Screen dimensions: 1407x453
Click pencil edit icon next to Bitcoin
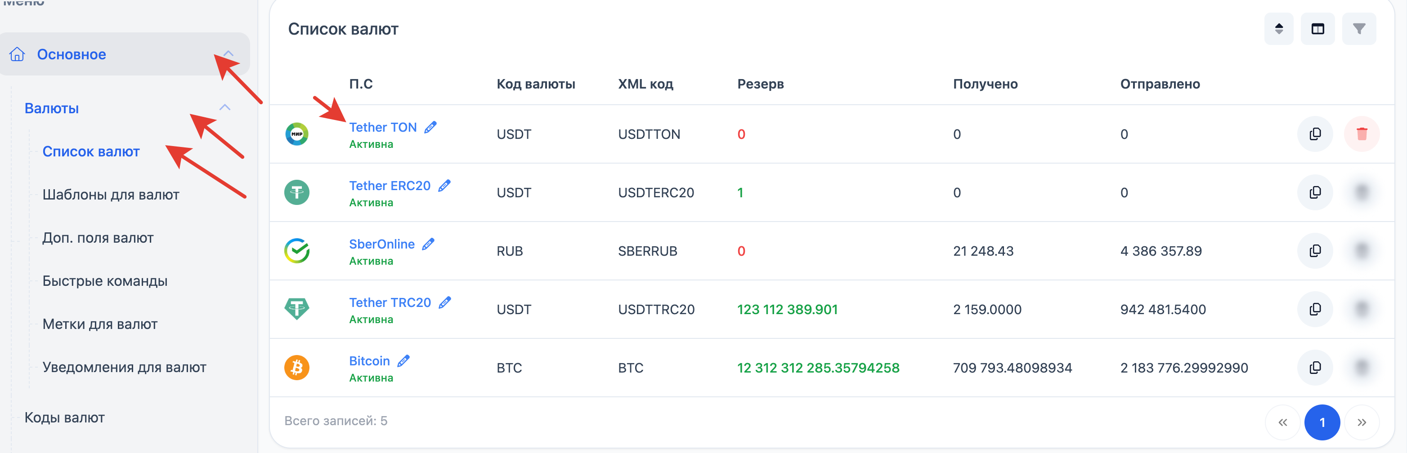(x=403, y=361)
